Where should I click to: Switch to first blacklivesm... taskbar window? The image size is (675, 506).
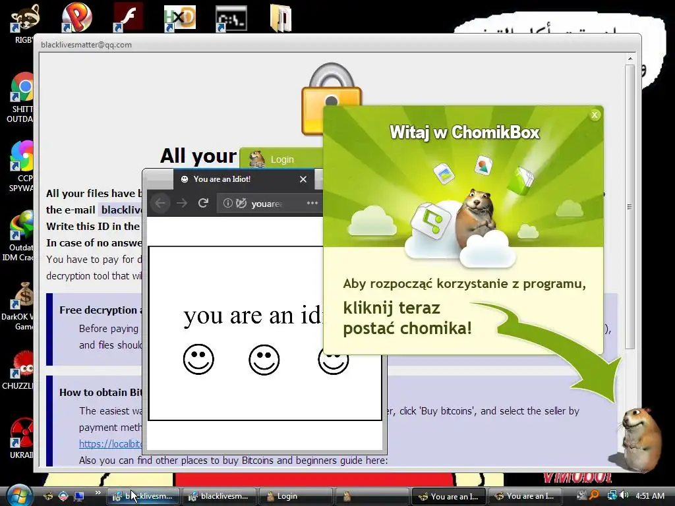[x=142, y=496]
